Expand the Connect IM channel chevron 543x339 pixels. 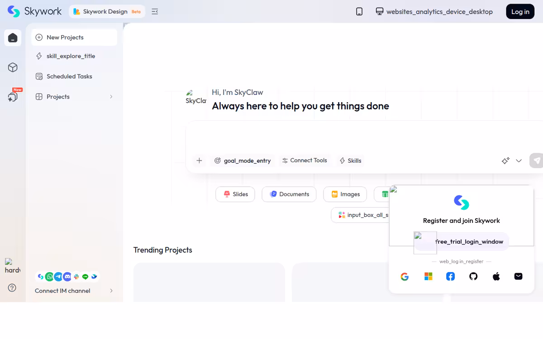pos(111,291)
